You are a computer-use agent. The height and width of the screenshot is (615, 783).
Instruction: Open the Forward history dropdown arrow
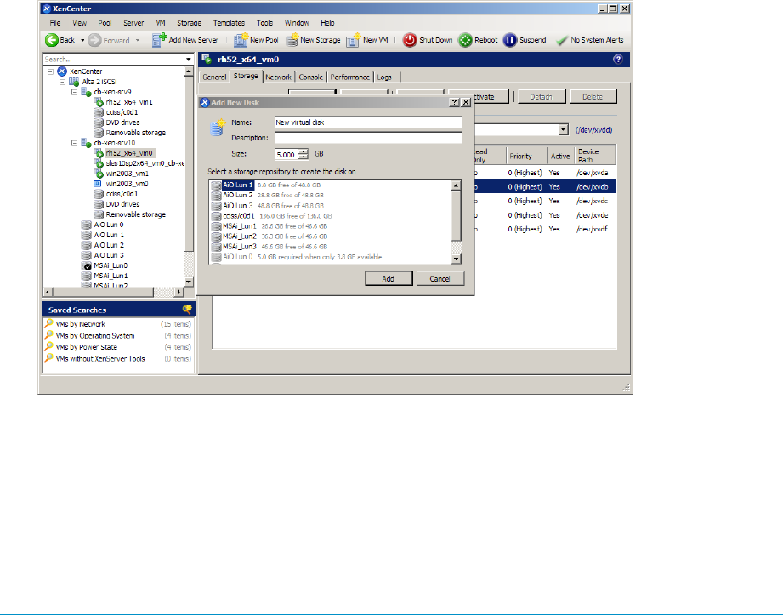[x=138, y=41]
